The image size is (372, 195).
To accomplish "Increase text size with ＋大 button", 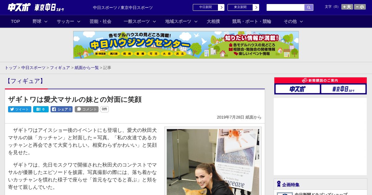I will coord(347,7).
